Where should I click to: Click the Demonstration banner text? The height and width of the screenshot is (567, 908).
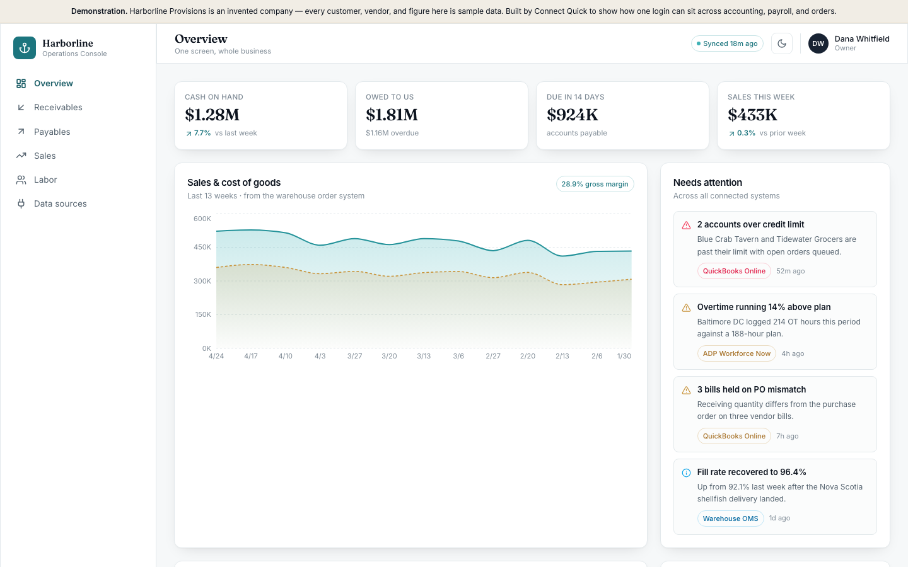click(454, 11)
